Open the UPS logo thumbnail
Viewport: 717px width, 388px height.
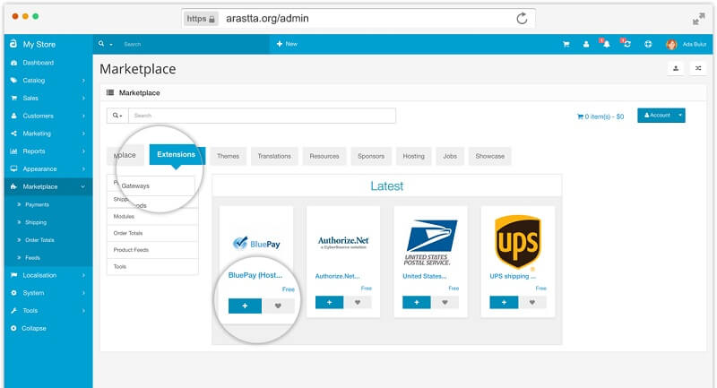[x=518, y=242]
